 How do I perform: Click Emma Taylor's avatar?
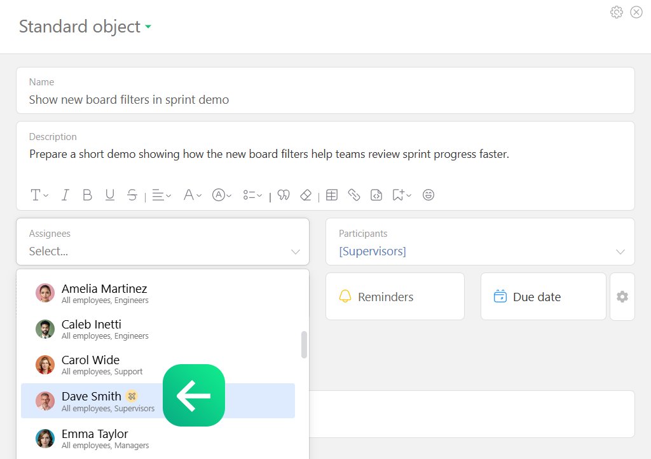click(x=45, y=439)
